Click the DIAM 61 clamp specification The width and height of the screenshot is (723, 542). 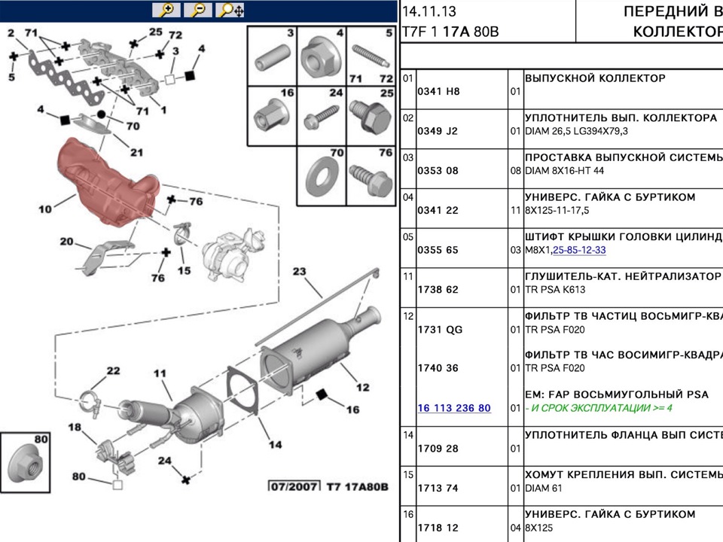pos(544,488)
